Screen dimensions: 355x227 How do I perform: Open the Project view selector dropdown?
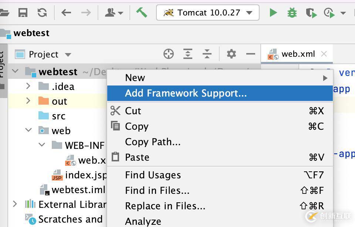(43, 55)
